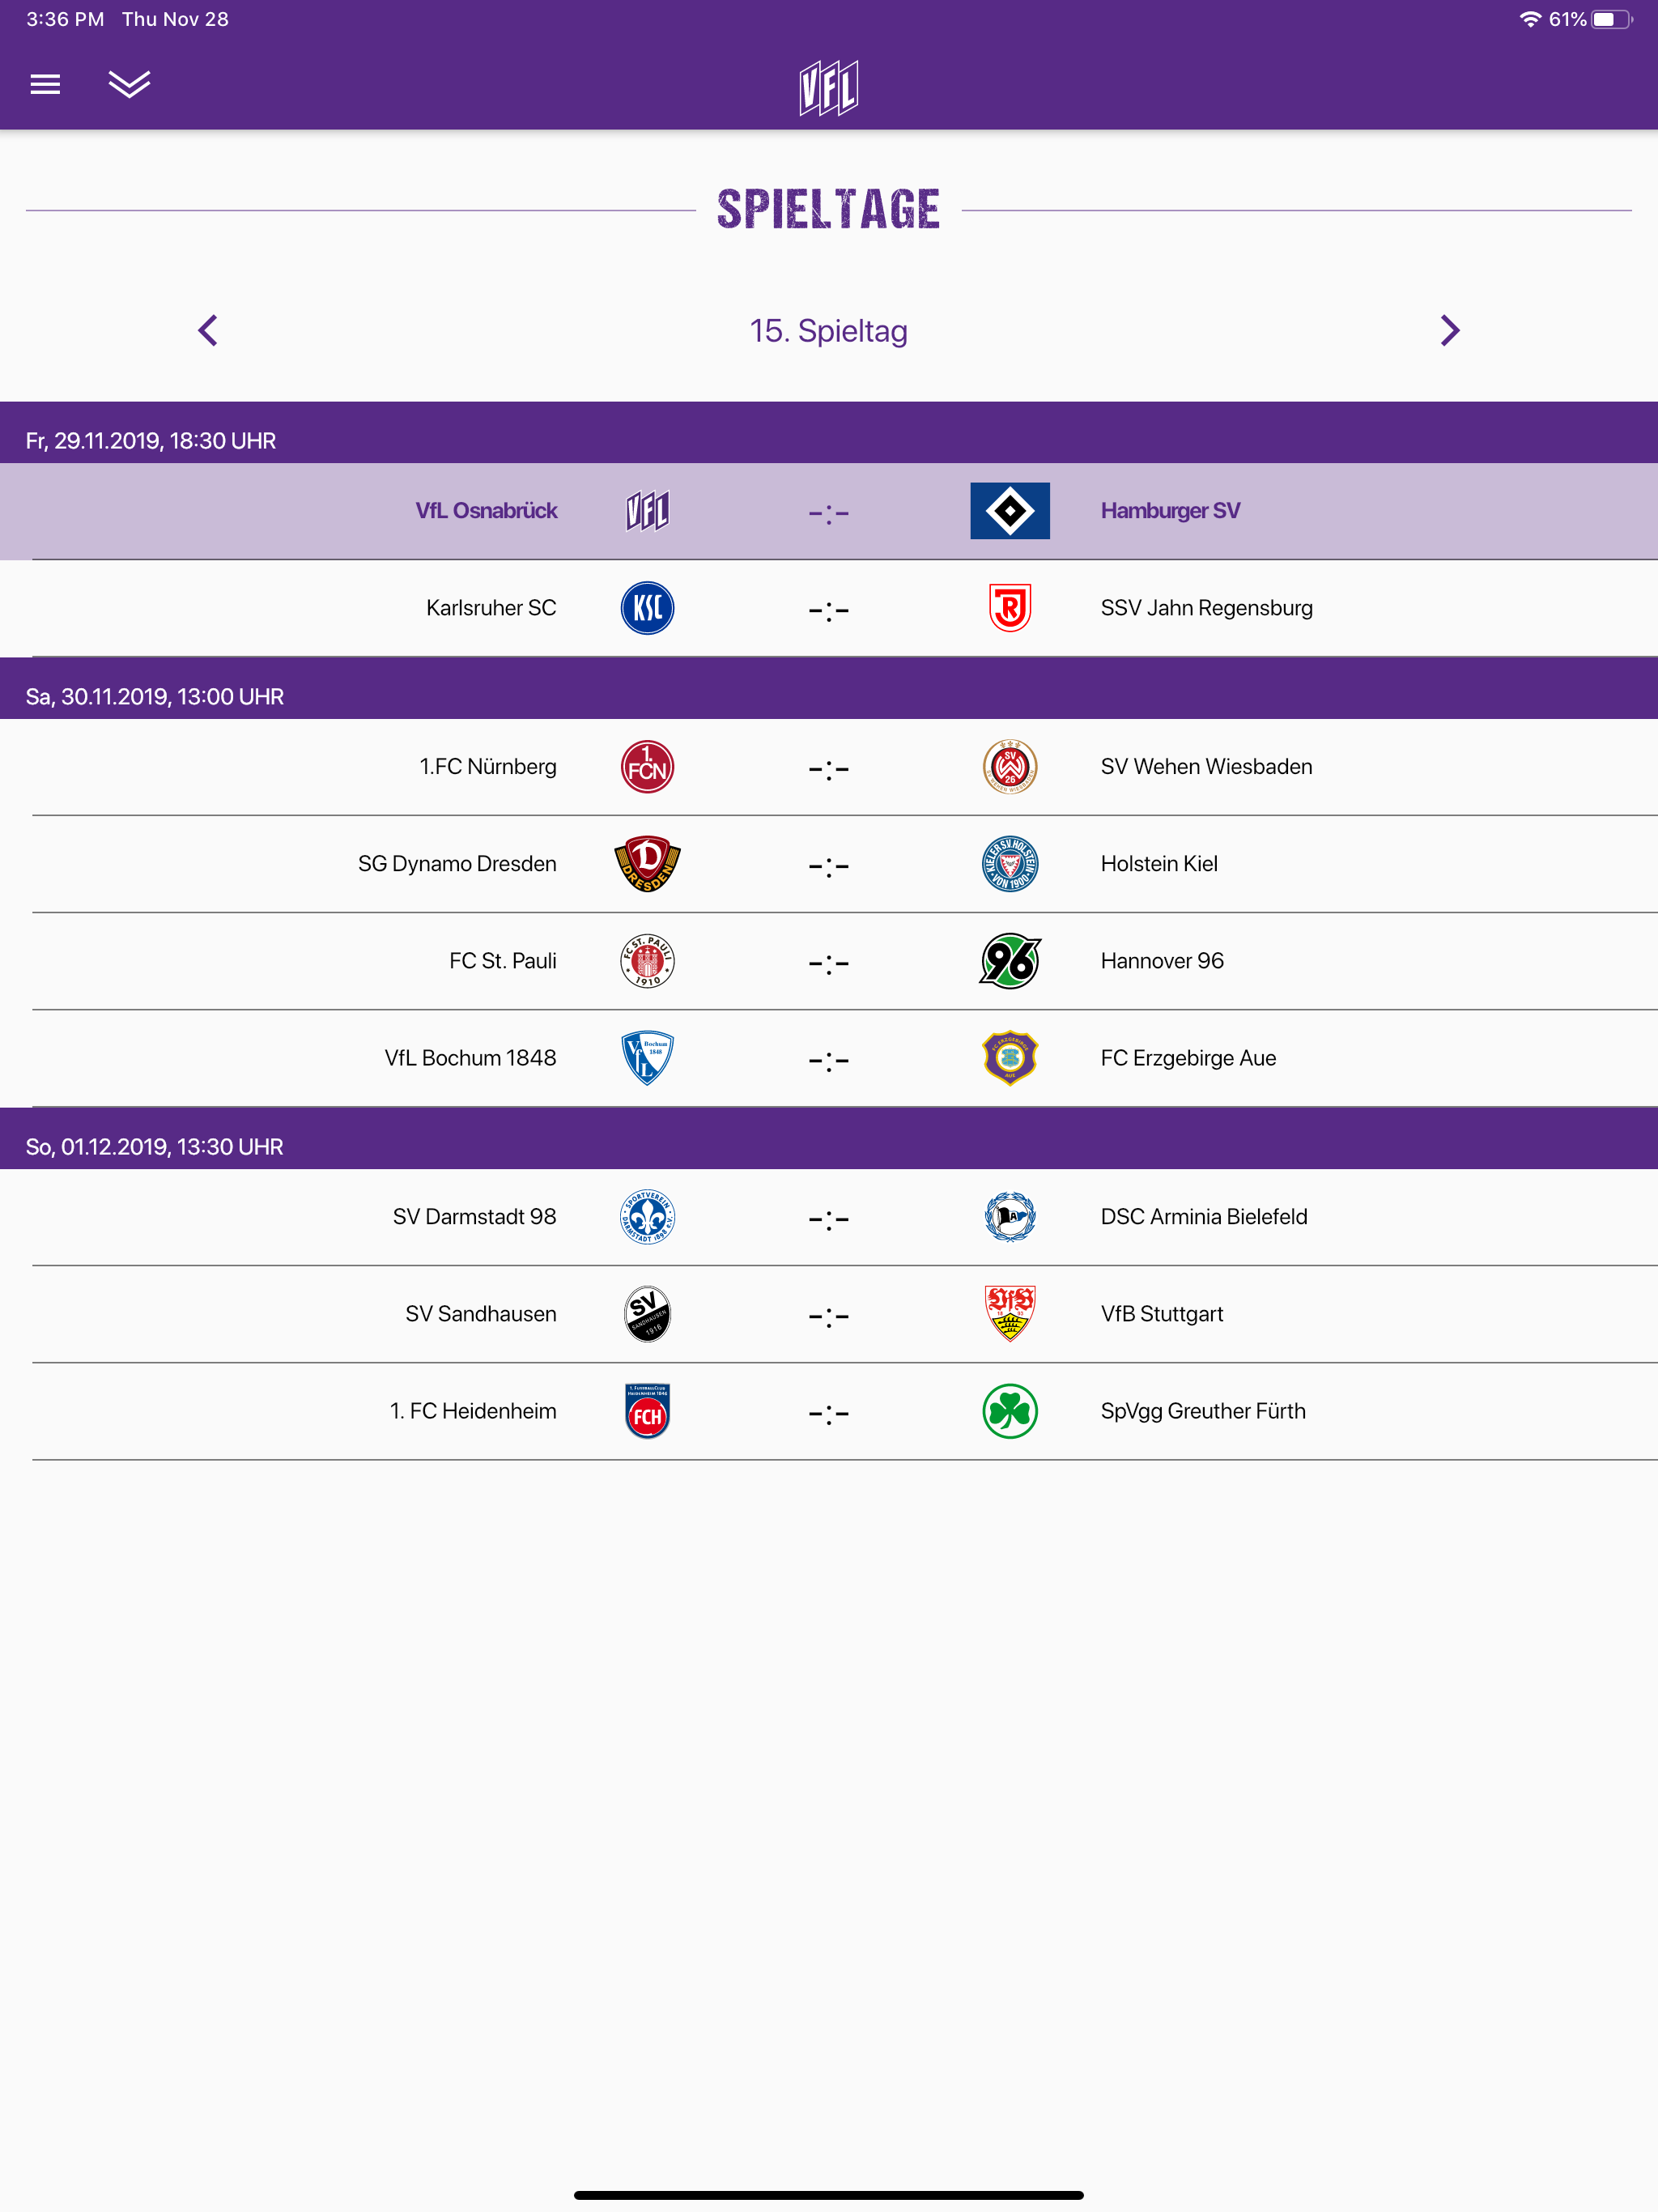Select the VfL Osnabrück club crest
Screen dimensions: 1658x2212
click(646, 511)
